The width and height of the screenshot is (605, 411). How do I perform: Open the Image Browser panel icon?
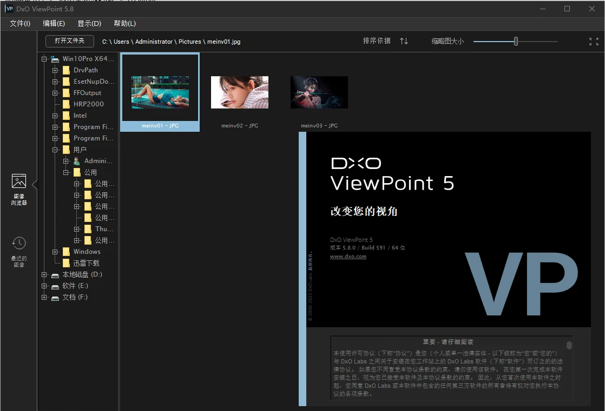point(19,181)
